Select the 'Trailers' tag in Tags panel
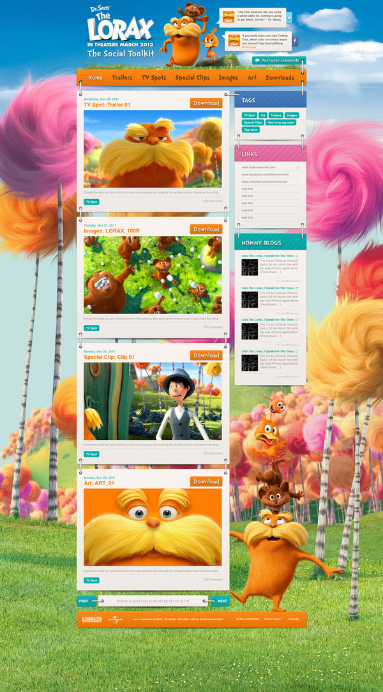The width and height of the screenshot is (383, 692). 276,115
